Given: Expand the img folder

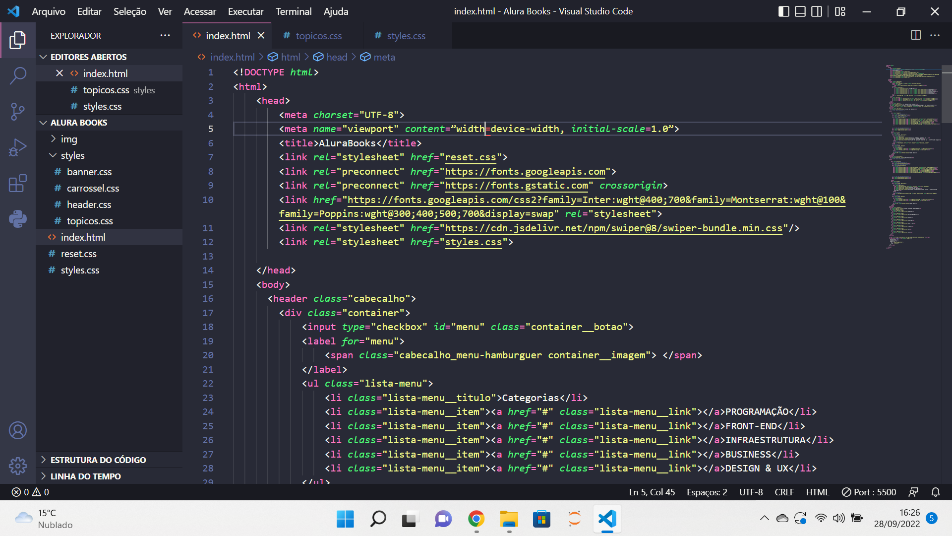Looking at the screenshot, I should coord(109,139).
